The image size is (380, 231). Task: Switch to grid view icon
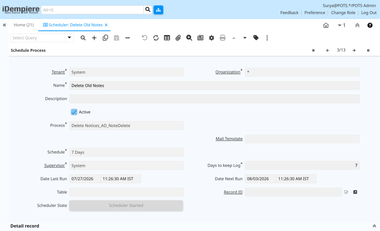167,38
